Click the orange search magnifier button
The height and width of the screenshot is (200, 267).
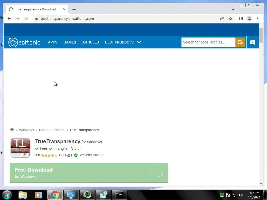(x=240, y=42)
